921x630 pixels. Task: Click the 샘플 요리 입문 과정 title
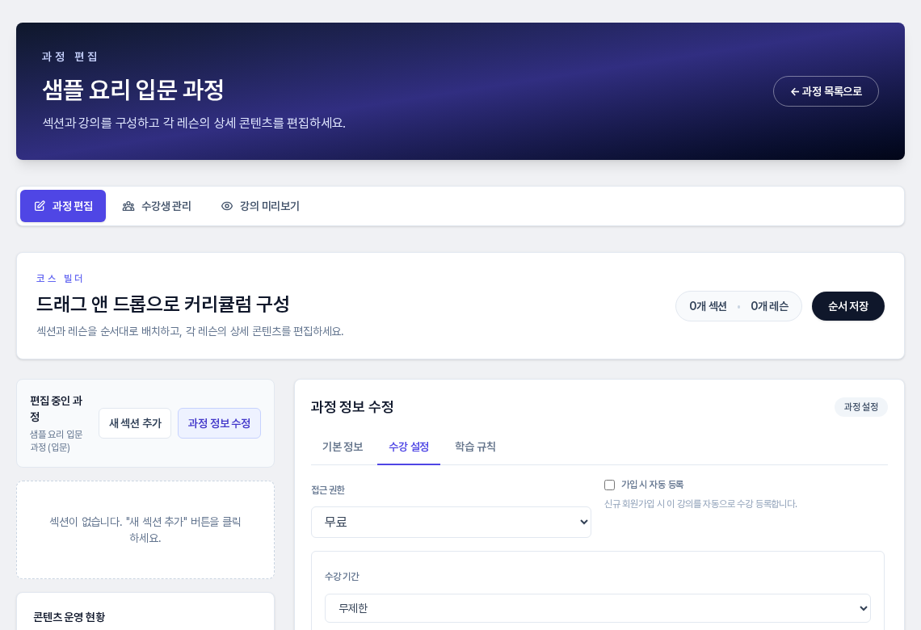(x=133, y=90)
